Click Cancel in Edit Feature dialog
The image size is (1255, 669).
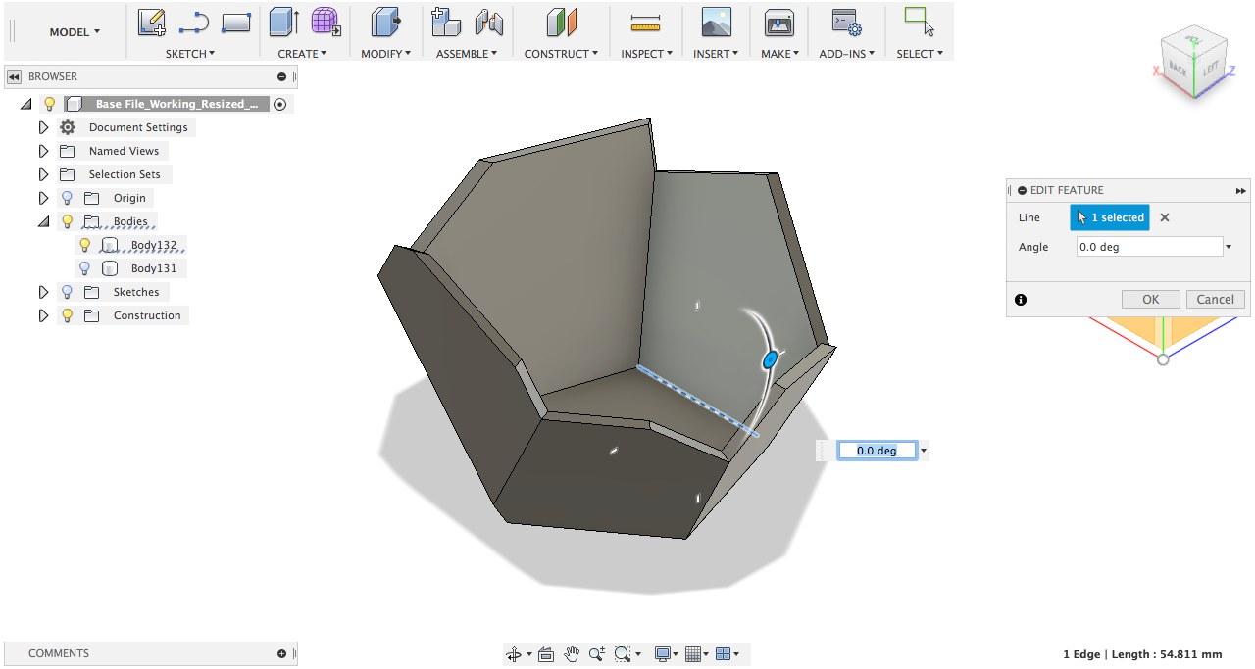[1216, 300]
